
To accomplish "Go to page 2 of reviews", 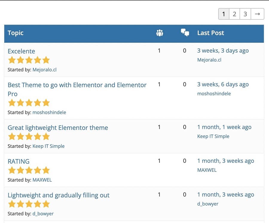I will (234, 14).
